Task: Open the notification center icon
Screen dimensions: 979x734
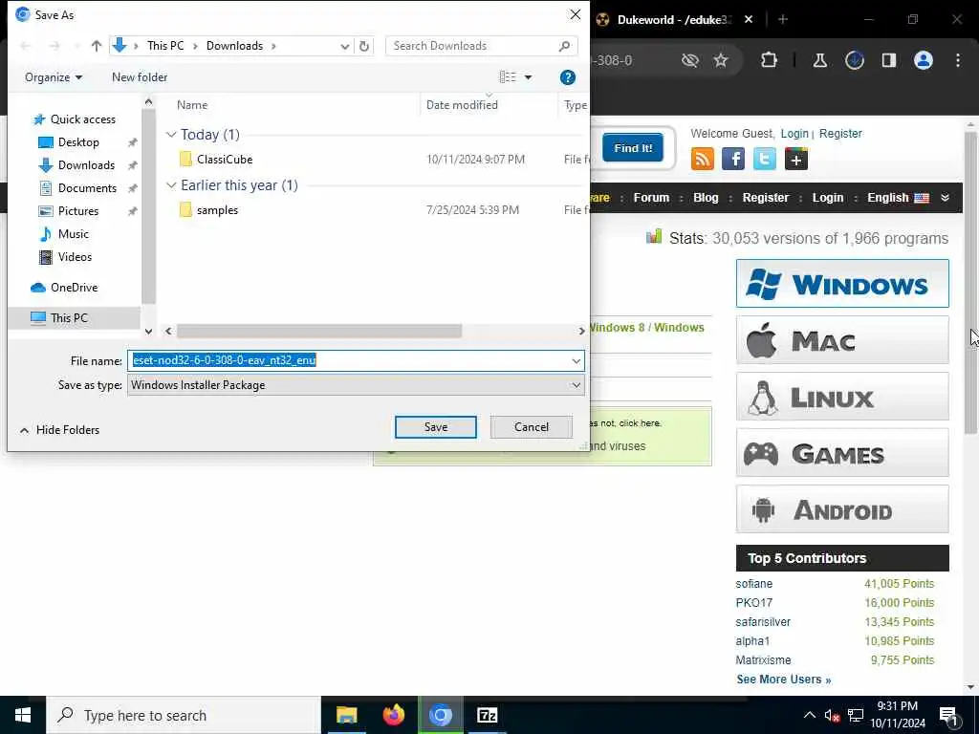Action: (x=948, y=717)
